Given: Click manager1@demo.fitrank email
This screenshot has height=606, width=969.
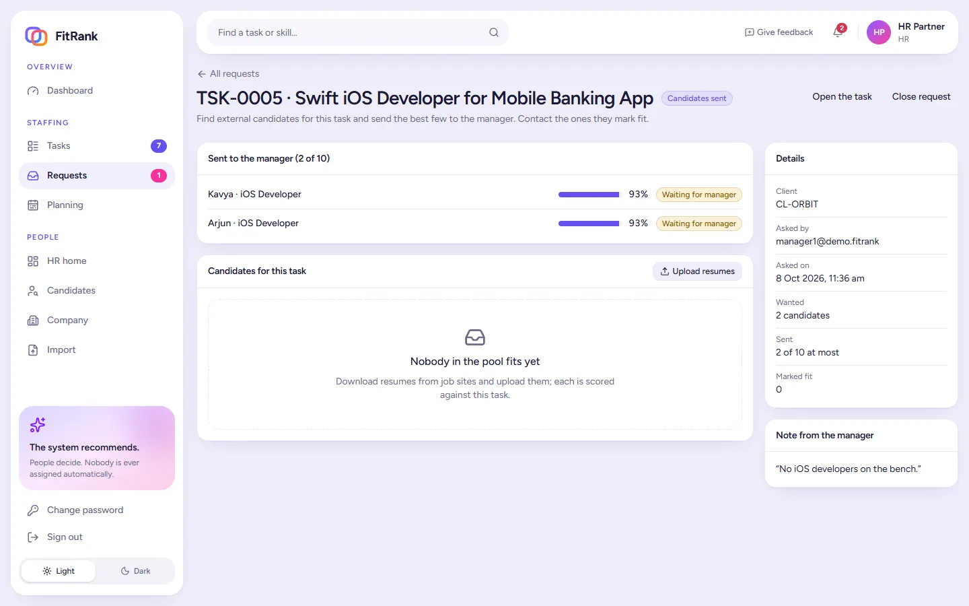Looking at the screenshot, I should (827, 242).
